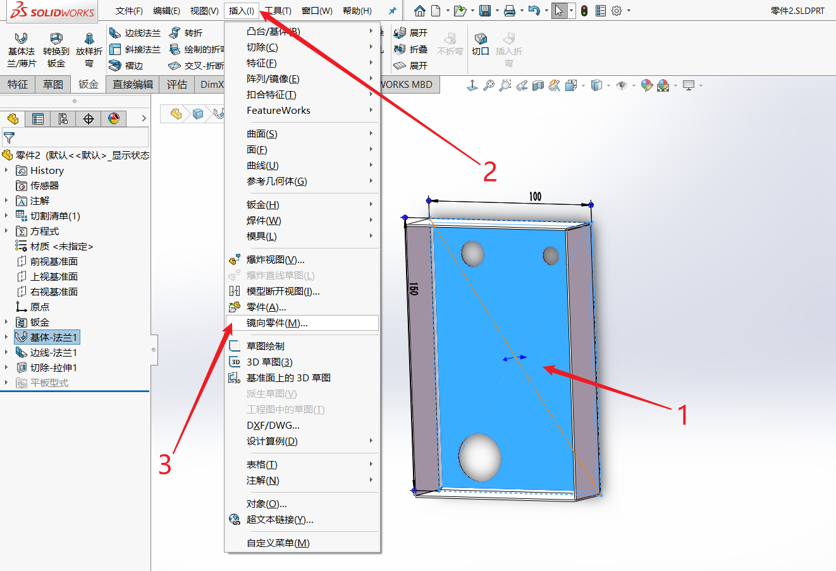Viewport: 836px width, 571px height.
Task: Select the 转换到钣金 convert to sheet metal tool
Action: click(x=56, y=50)
